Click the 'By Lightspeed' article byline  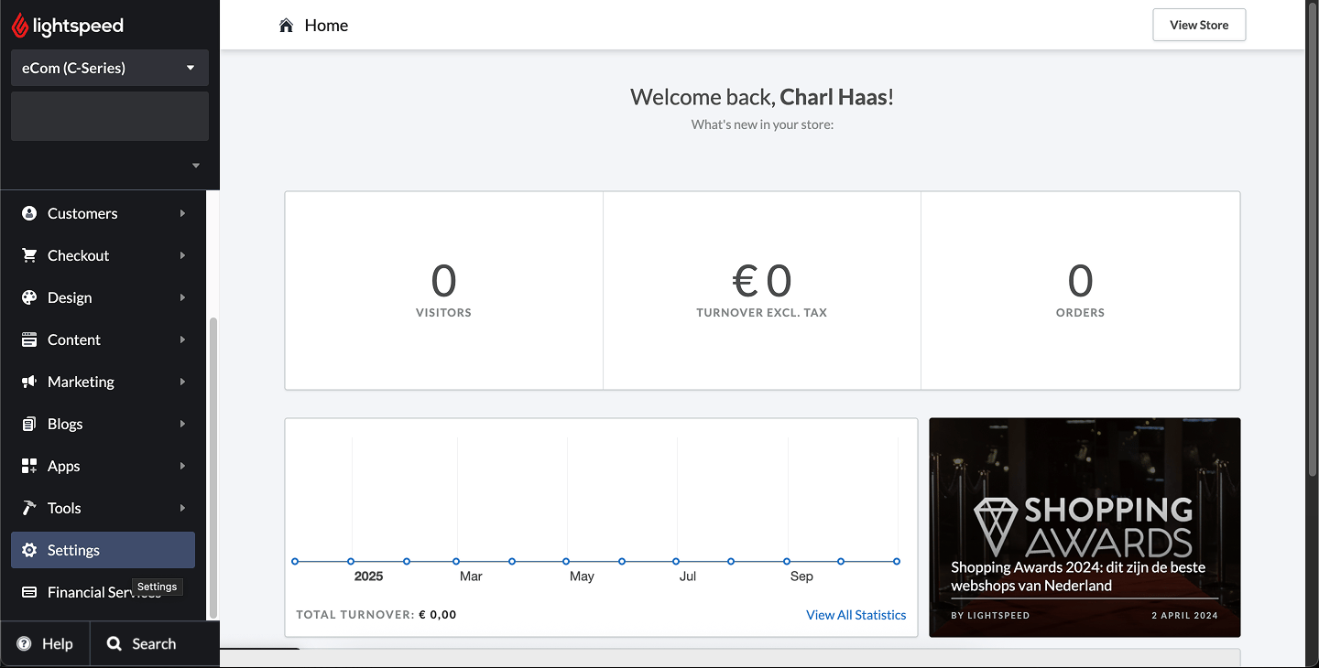pyautogui.click(x=990, y=616)
